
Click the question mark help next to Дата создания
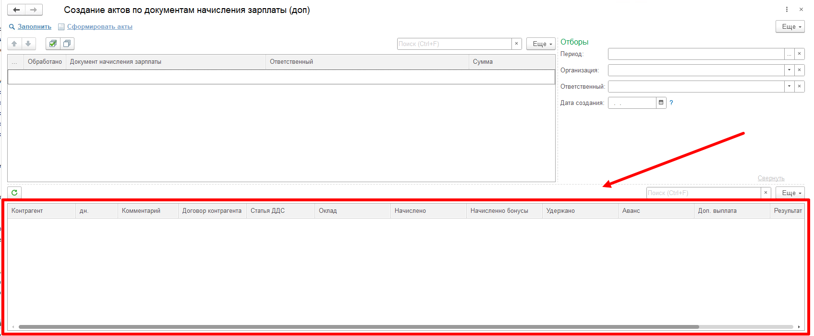coord(671,103)
